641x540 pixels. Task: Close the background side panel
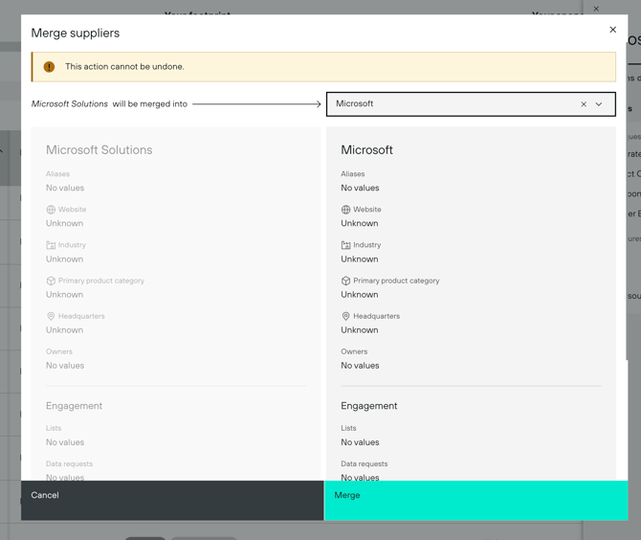point(596,9)
